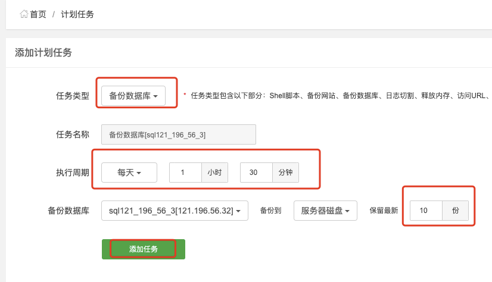Expand the 服务器磁盘 backup destination dropdown
This screenshot has height=282, width=492.
[325, 211]
